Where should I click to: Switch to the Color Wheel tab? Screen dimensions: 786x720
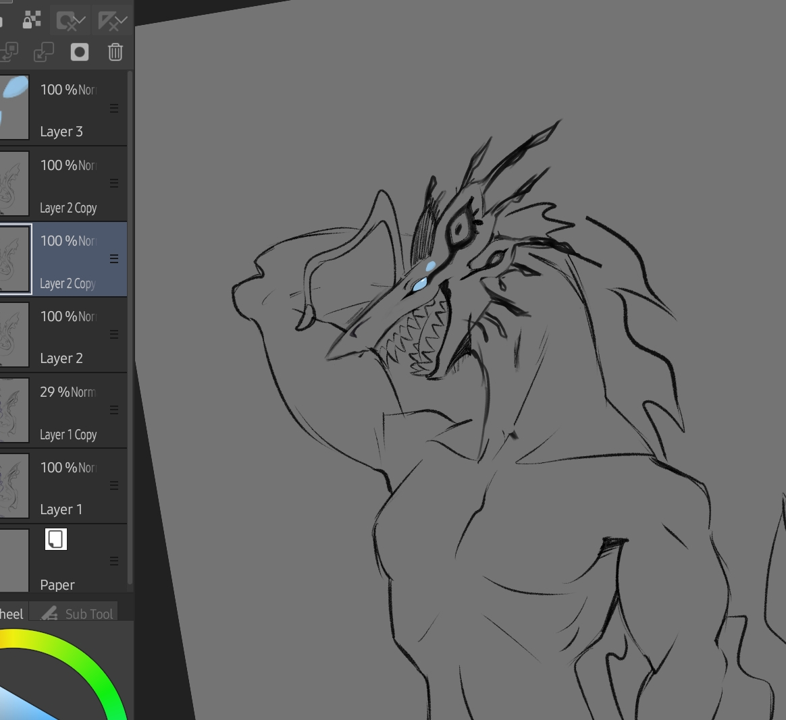11,613
